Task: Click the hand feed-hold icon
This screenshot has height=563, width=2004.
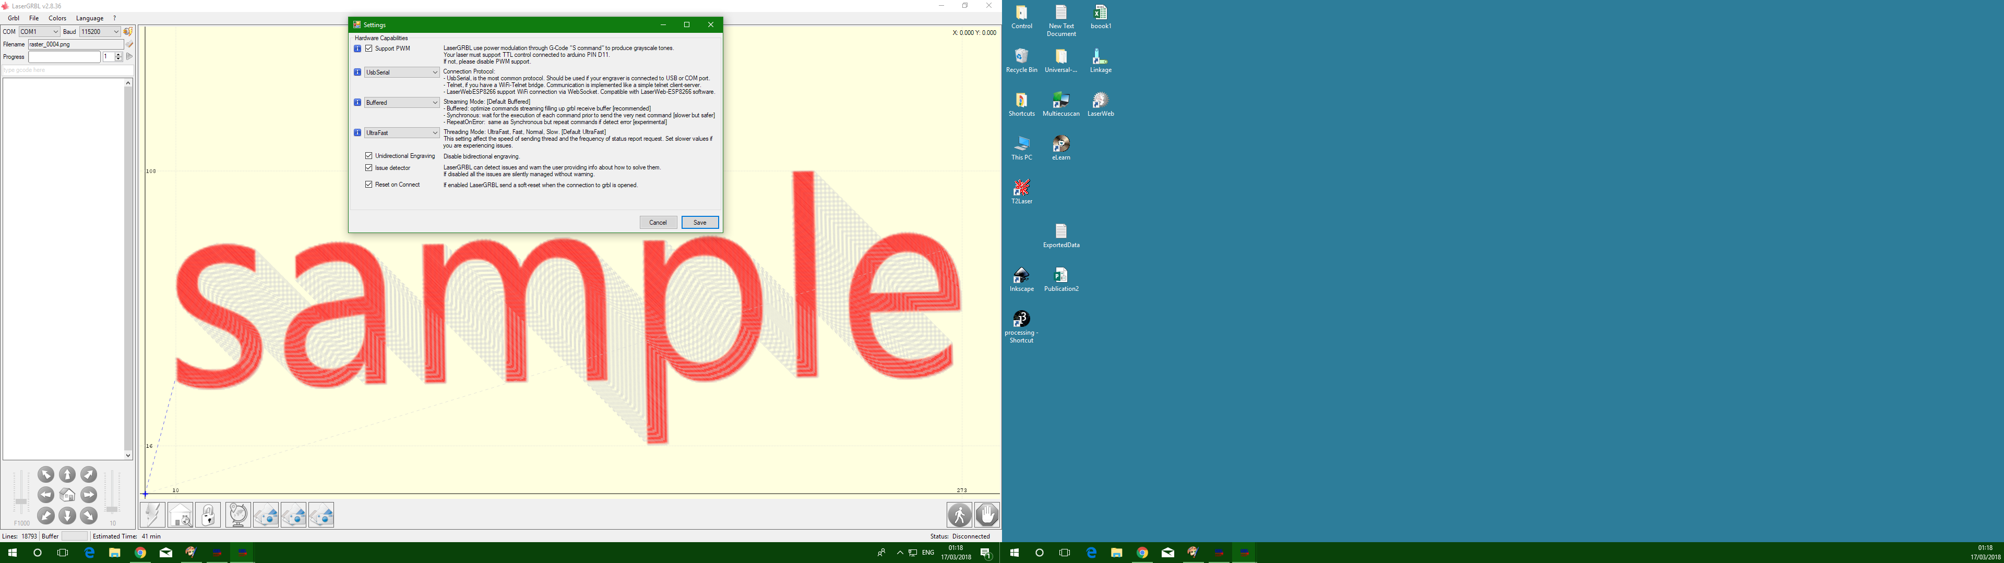Action: (987, 515)
